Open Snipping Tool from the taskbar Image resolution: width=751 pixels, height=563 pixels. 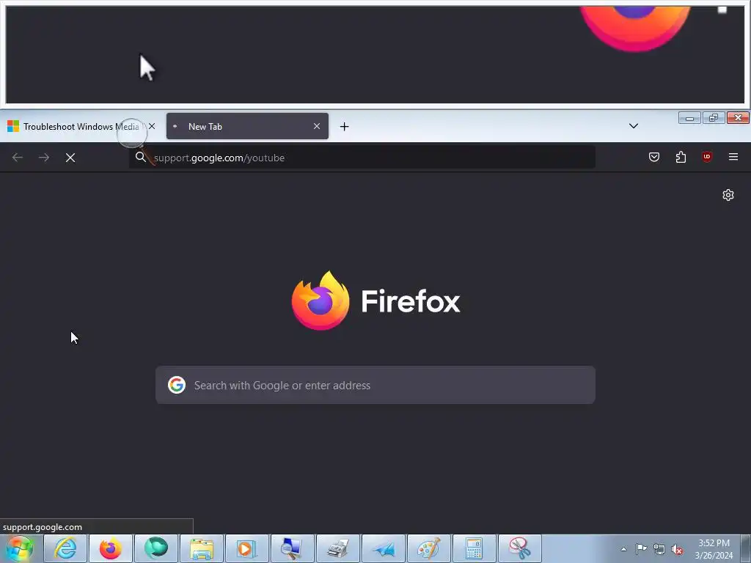[520, 548]
